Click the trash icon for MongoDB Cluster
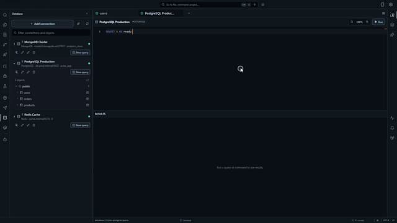The image size is (397, 223). coord(33,52)
